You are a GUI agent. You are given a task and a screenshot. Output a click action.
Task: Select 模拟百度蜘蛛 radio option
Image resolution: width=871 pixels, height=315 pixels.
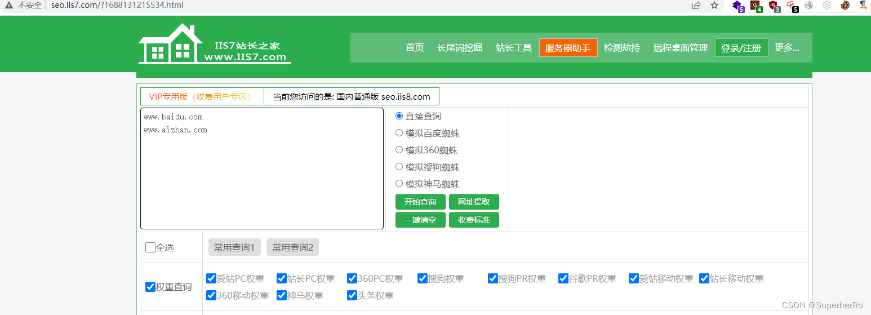pos(399,133)
